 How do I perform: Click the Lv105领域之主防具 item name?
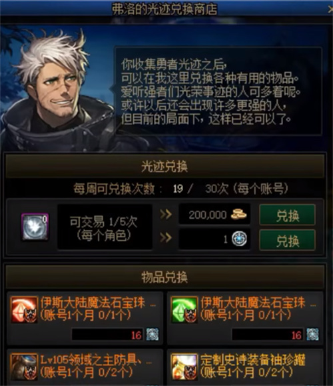91,360
